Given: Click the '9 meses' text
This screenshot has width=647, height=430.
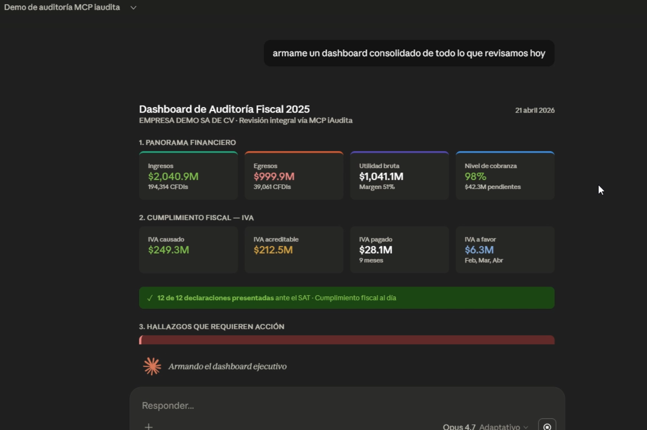Looking at the screenshot, I should (x=371, y=261).
